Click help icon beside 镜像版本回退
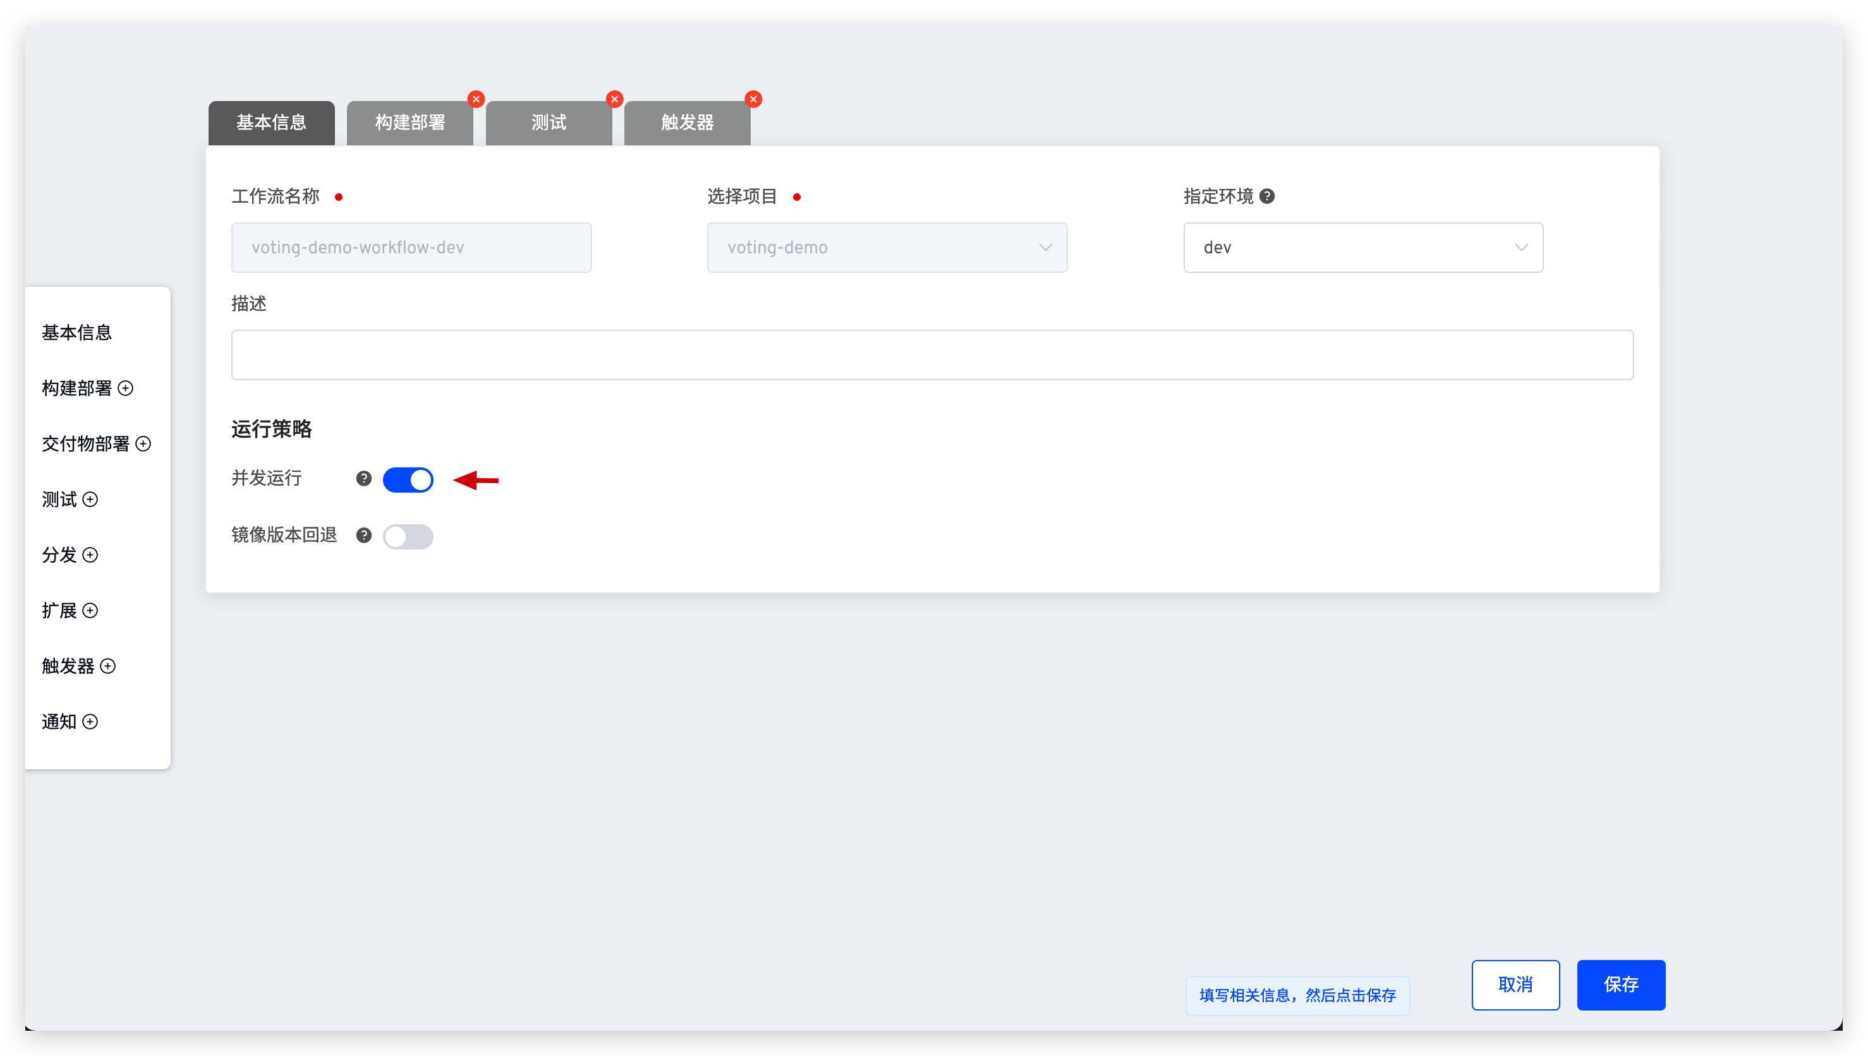 pos(363,535)
